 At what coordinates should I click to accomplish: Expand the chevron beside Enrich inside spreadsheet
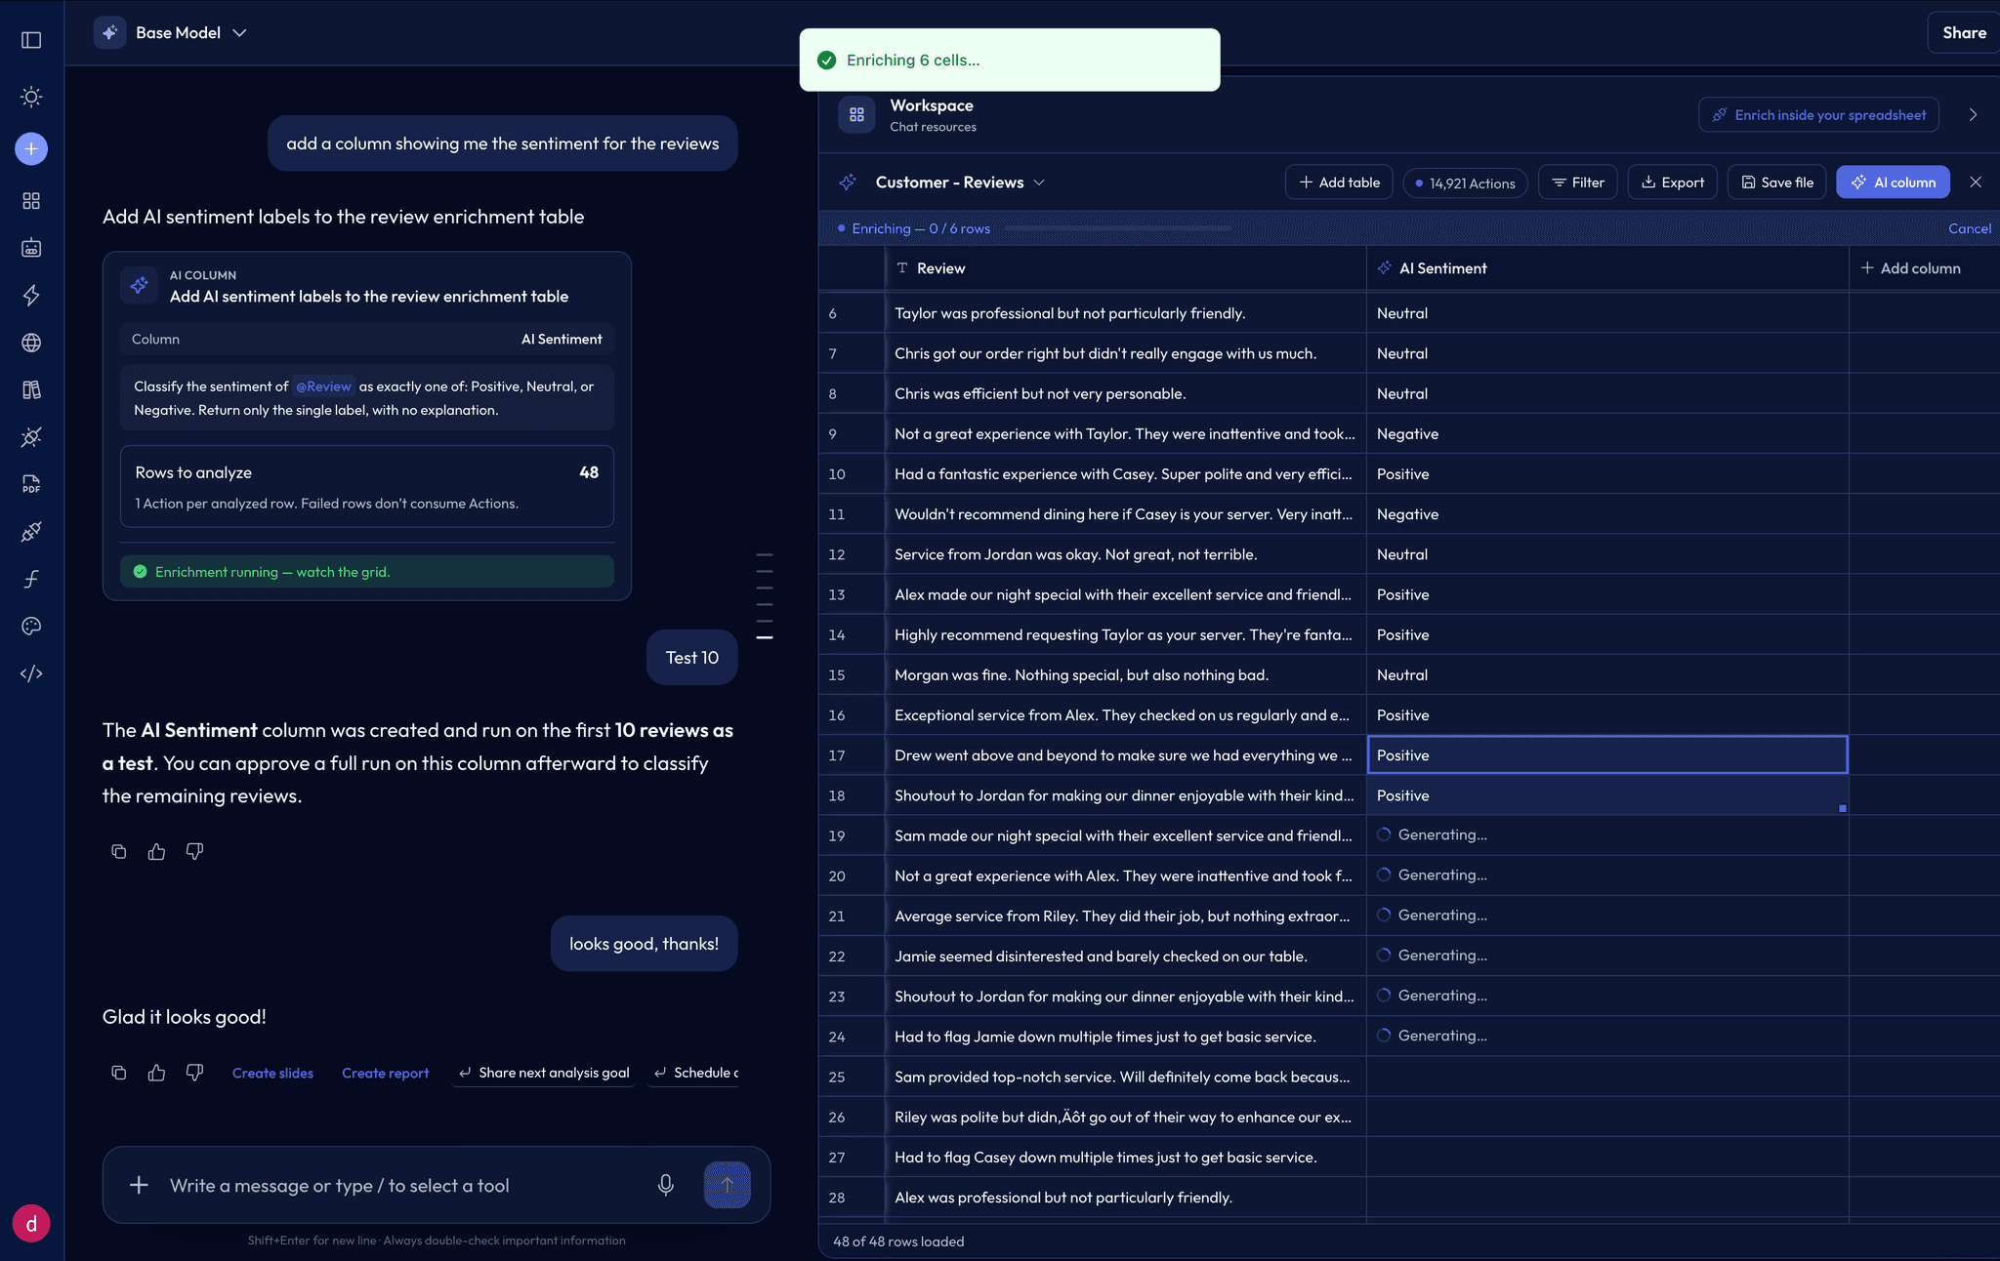[1973, 114]
